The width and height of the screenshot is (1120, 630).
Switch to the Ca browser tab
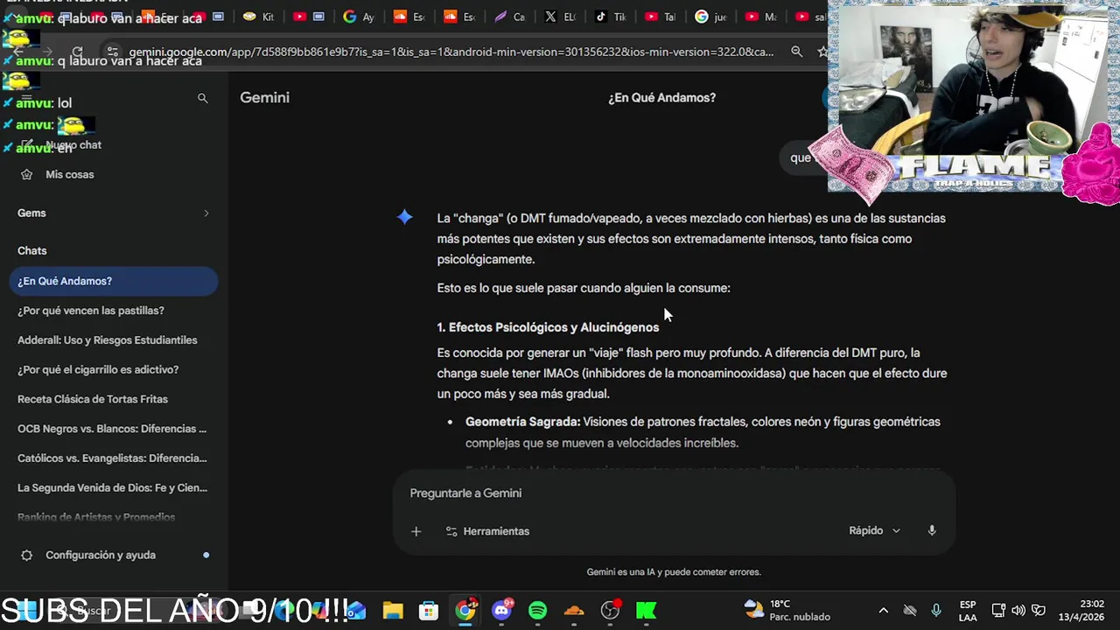tap(511, 17)
